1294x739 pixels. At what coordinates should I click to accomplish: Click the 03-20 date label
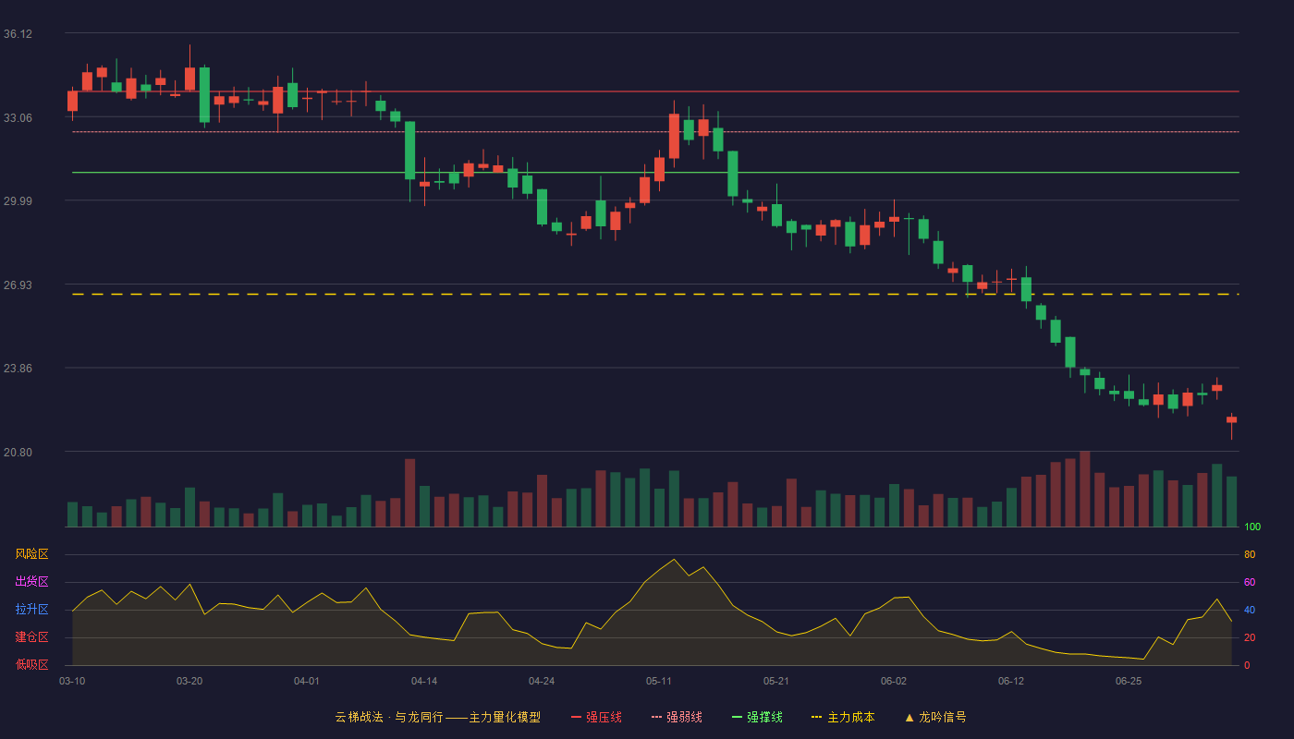189,681
